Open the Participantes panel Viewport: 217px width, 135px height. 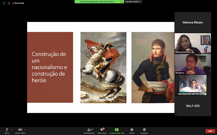(x=89, y=131)
